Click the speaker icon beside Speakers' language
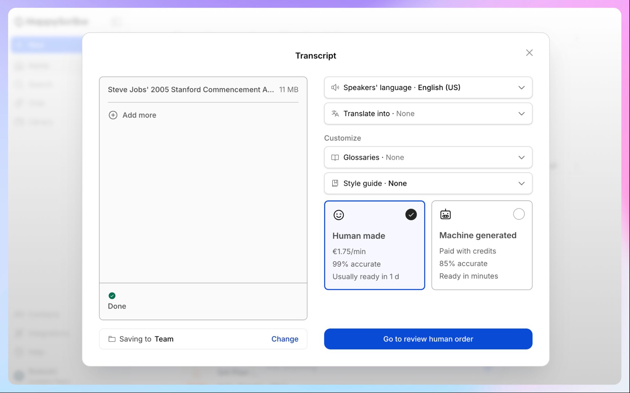Viewport: 630px width, 393px height. (x=335, y=88)
